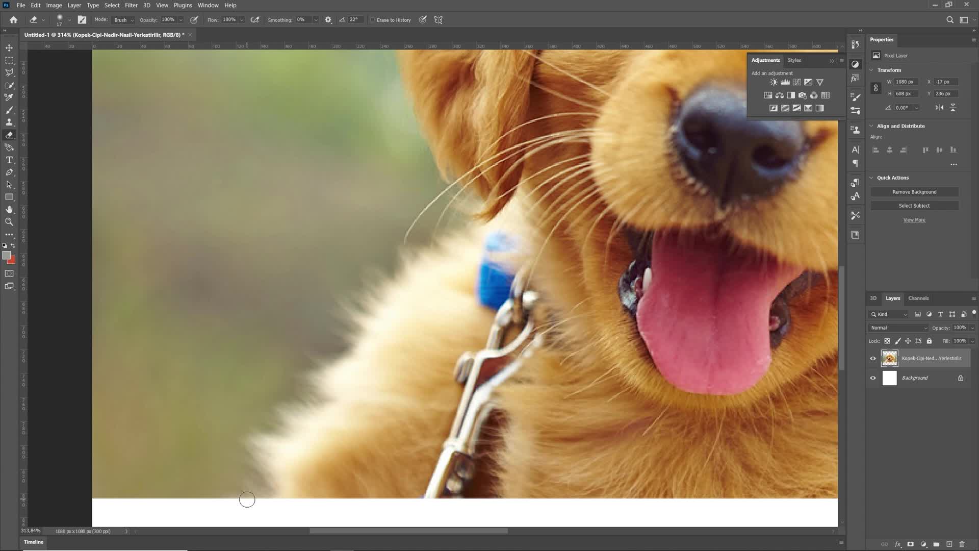Toggle lock image pixels
979x551 pixels.
897,341
